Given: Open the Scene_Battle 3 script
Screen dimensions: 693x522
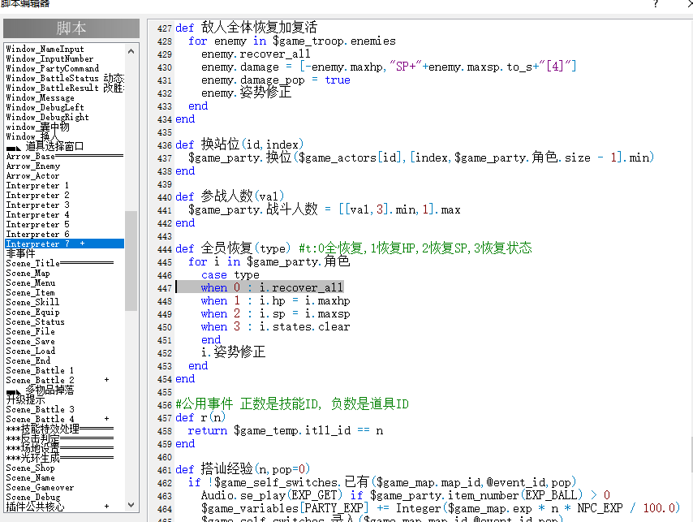Looking at the screenshot, I should pos(40,409).
